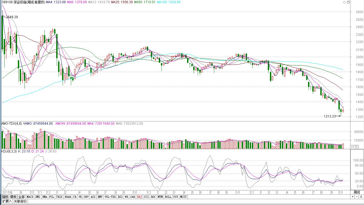Switch to the VR indicator
This screenshot has height=205, width=364.
(80, 197)
